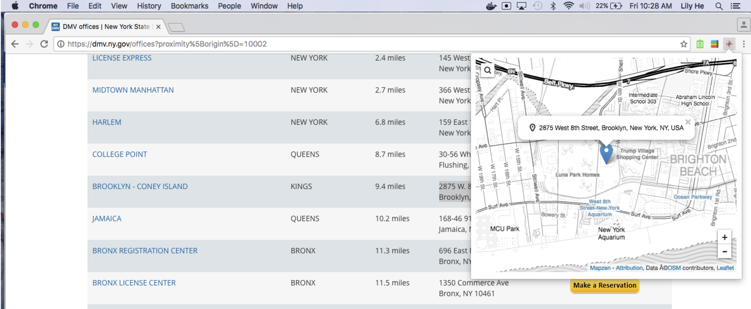
Task: Close the map address popup
Action: [688, 122]
